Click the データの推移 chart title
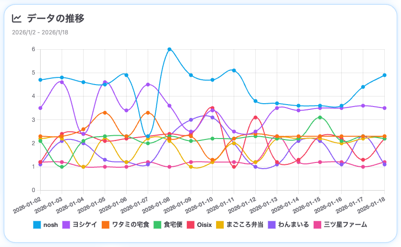The image size is (401, 247). point(56,19)
